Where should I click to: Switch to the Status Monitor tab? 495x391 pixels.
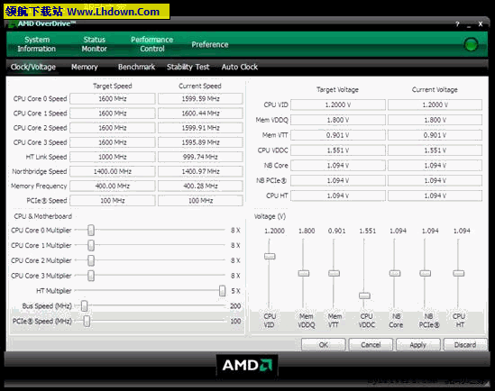click(94, 44)
